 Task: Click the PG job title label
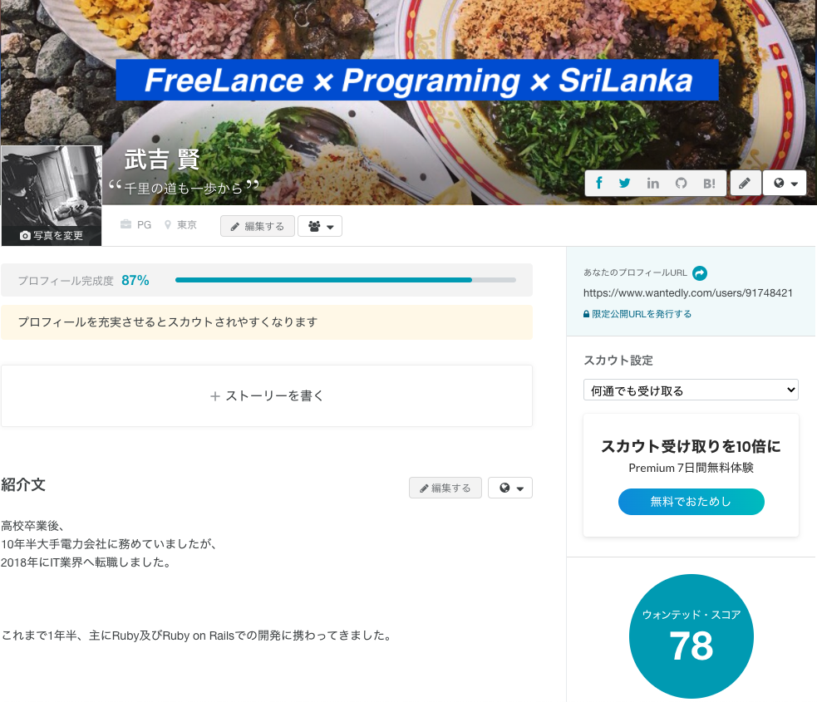(145, 224)
